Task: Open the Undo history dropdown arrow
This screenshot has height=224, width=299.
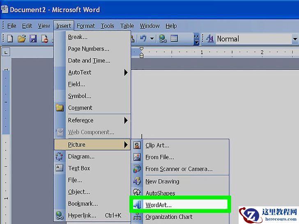Action: pos(152,39)
